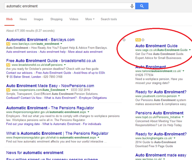Switch to the Web tab

(x=9, y=19)
